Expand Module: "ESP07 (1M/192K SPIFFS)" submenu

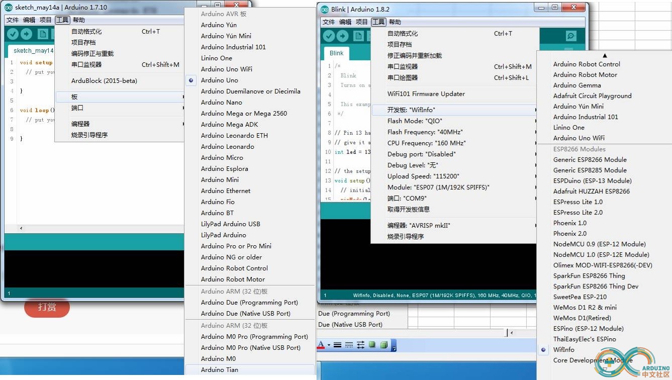coord(455,187)
